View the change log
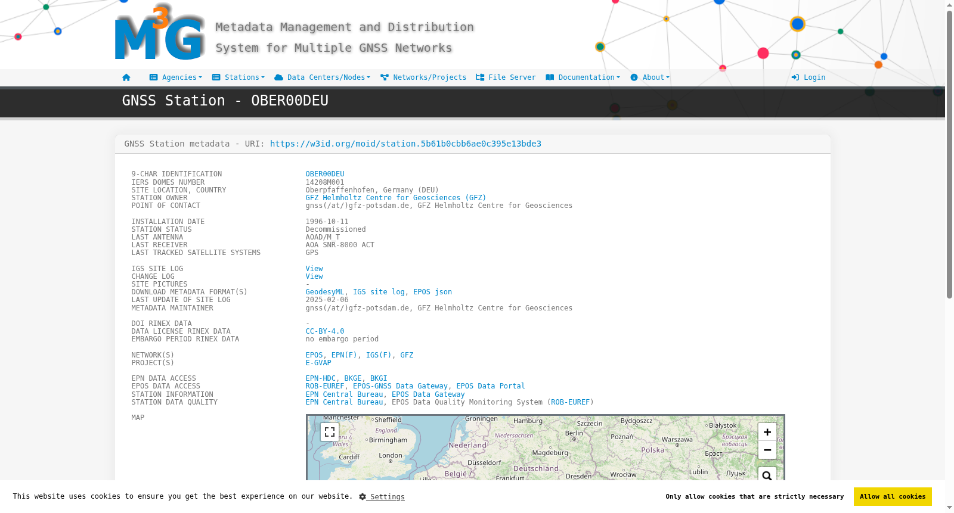 (314, 276)
